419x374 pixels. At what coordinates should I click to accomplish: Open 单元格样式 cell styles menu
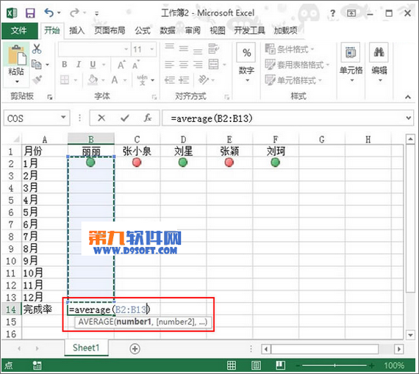[x=293, y=80]
